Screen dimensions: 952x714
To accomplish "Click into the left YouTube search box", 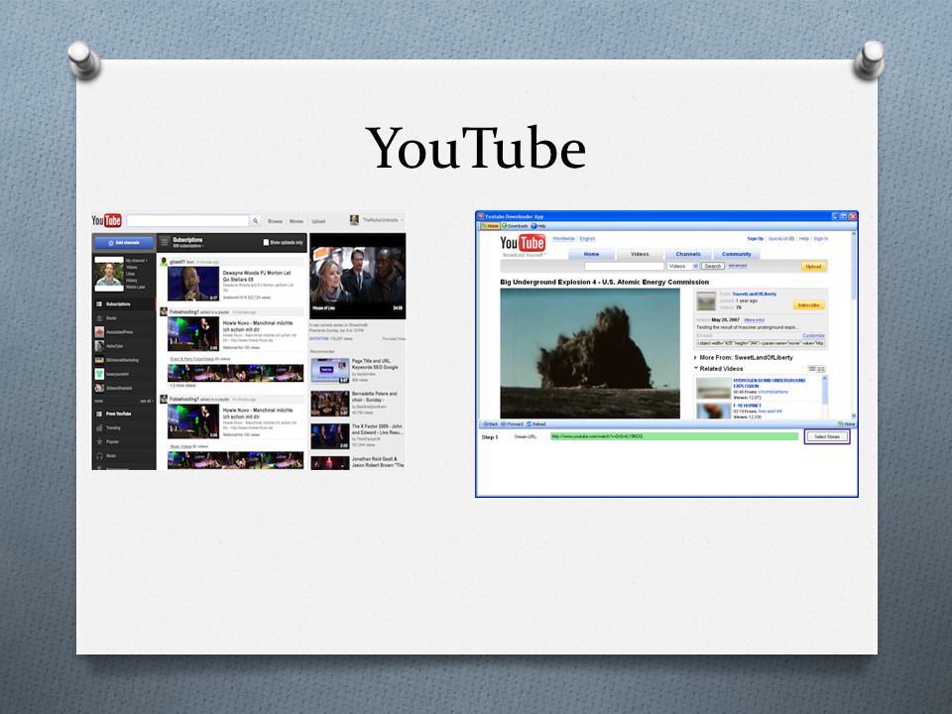I will pos(188,221).
